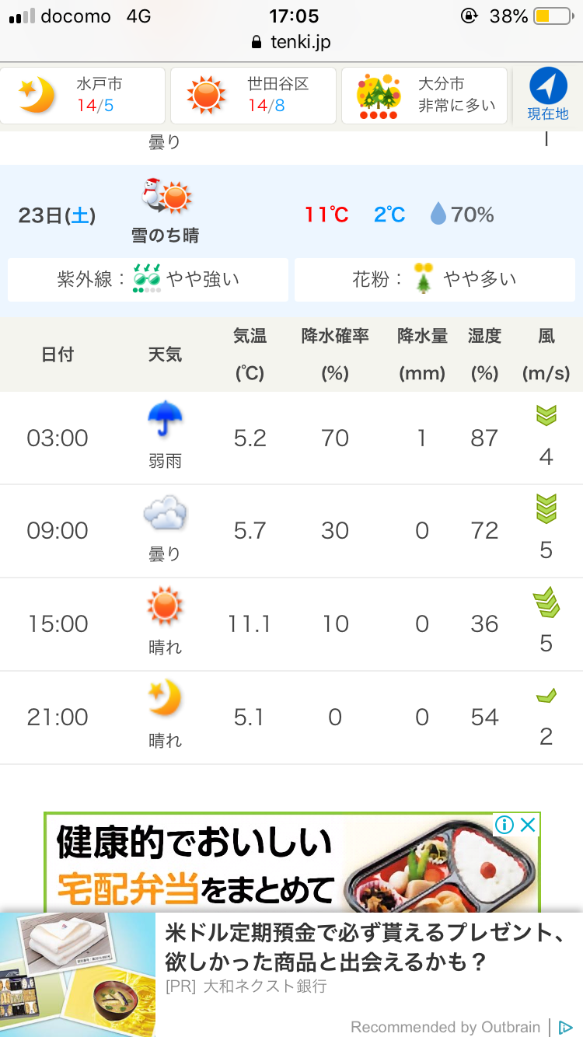
Task: Tap the tenki.jp address bar
Action: (x=291, y=42)
